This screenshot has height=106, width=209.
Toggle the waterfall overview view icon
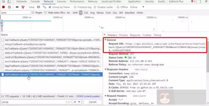pos(44,7)
